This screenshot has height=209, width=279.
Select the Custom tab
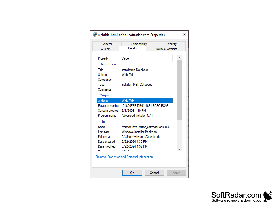(x=106, y=49)
